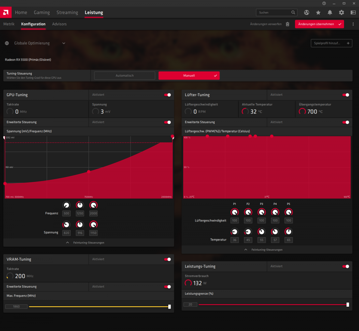Click the P5 Temperatur knob (65)
This screenshot has width=359, height=331.
pos(288,232)
